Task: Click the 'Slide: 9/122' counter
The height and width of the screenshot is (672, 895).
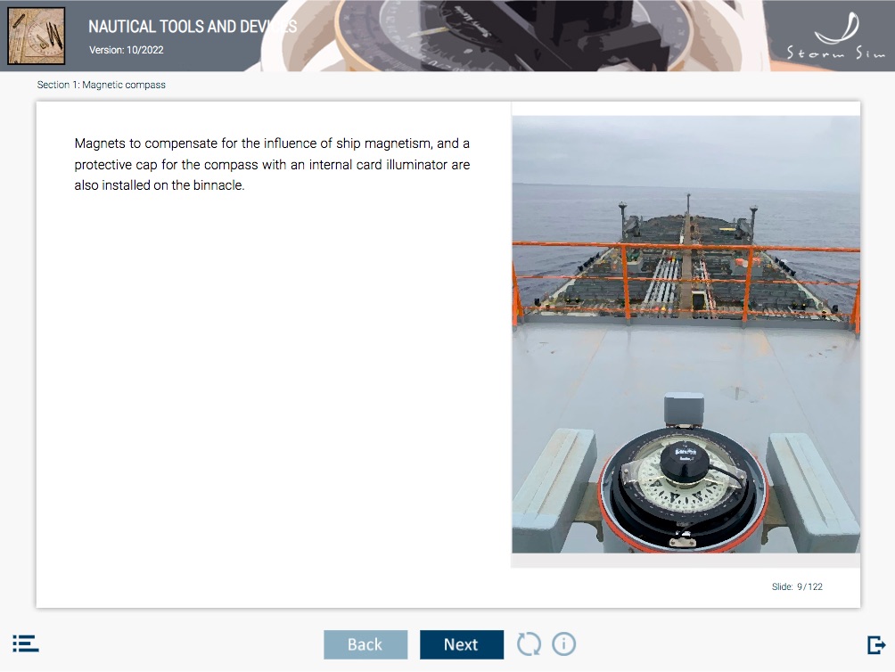Action: pos(797,586)
